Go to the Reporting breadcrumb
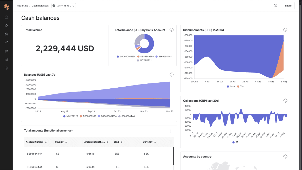This screenshot has width=302, height=170. pos(22,5)
